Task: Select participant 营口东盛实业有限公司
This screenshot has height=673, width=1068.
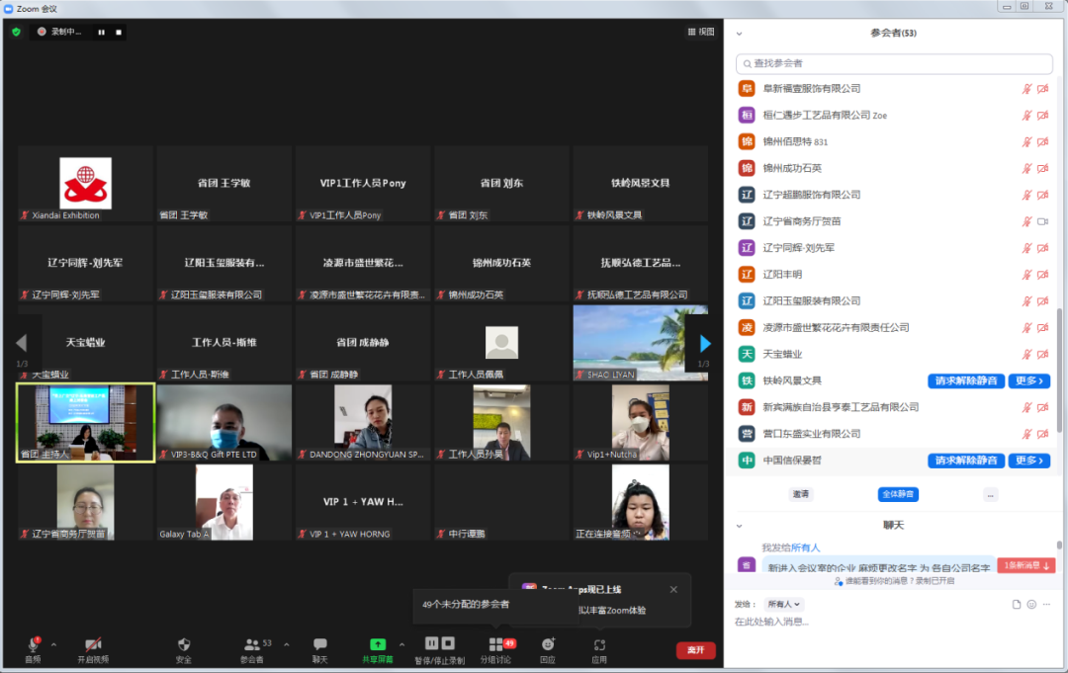Action: (x=894, y=434)
